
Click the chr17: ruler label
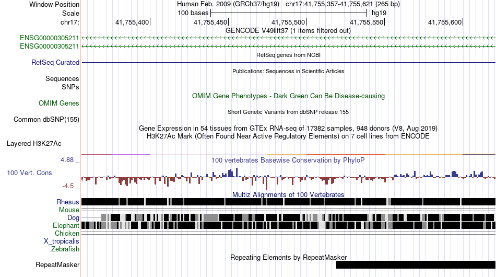point(69,22)
